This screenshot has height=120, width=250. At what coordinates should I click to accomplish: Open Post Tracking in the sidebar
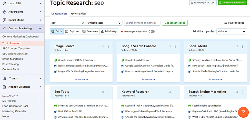pyautogui.click(x=11, y=64)
